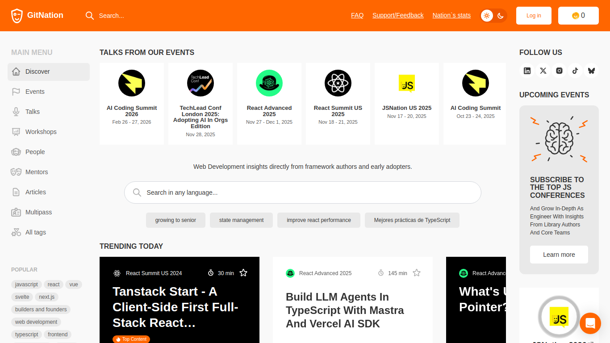Select Events in the main menu

pyautogui.click(x=49, y=92)
